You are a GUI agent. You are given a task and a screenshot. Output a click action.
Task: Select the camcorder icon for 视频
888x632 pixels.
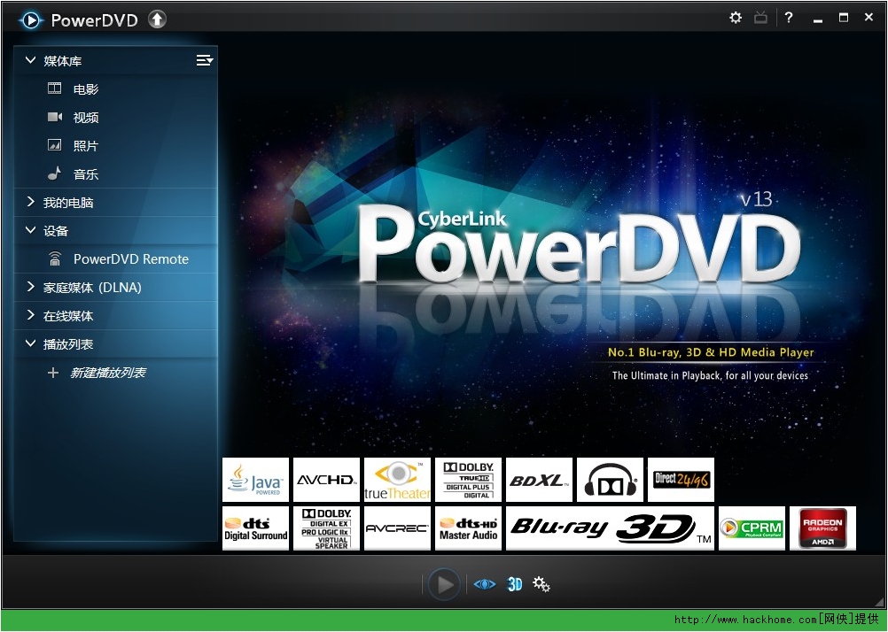click(54, 117)
